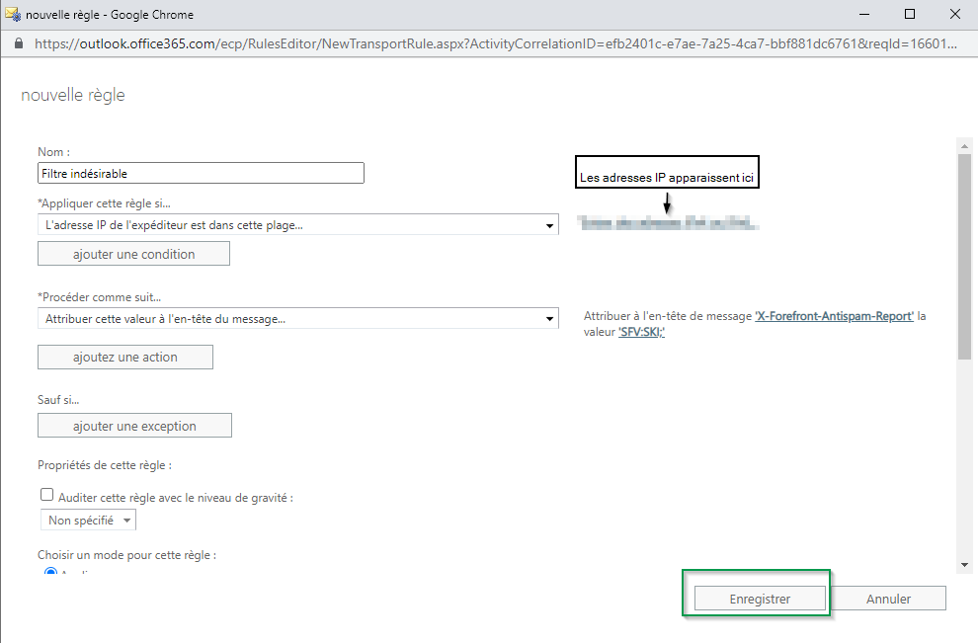Click the 'ajouter une exception' button
978x643 pixels.
134,426
